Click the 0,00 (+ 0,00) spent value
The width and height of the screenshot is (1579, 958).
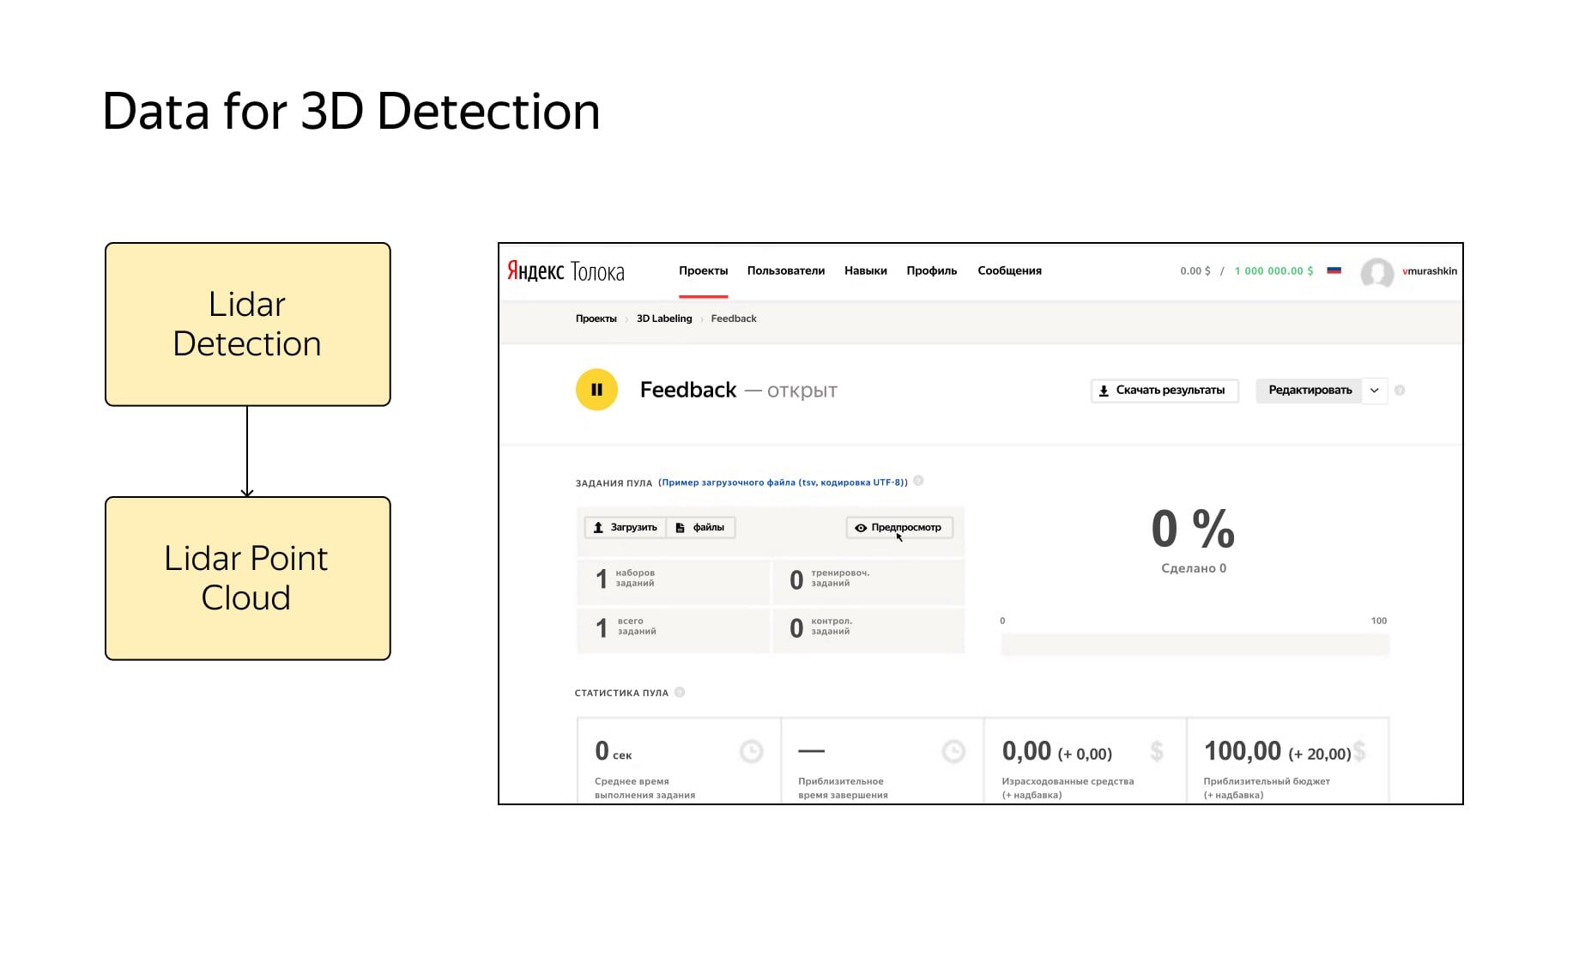pos(1056,752)
